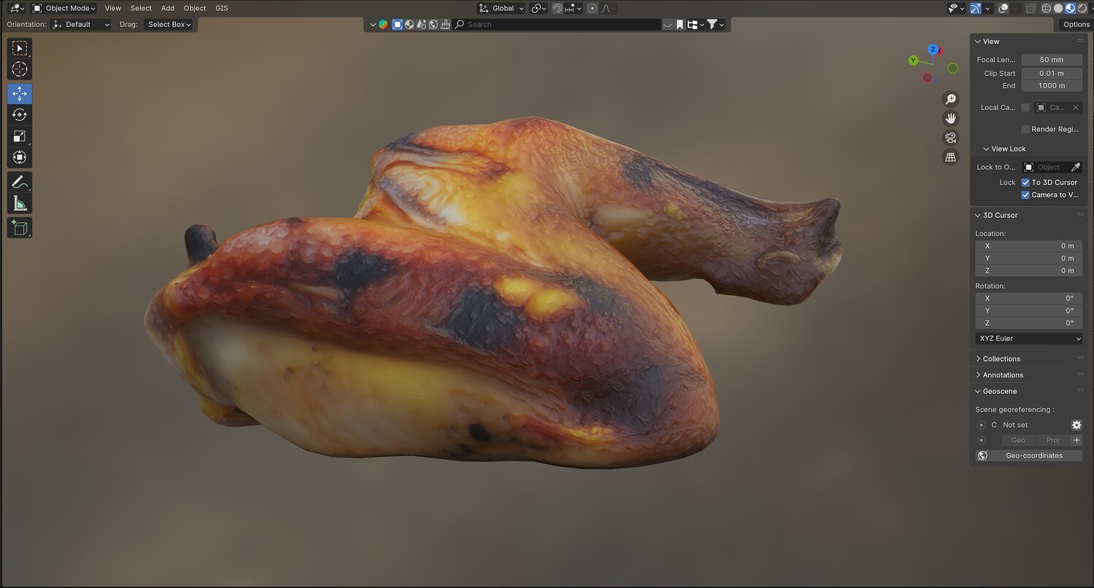Choose the Move tool in the toolbar
Screen dimensions: 1094x588
pyautogui.click(x=20, y=93)
